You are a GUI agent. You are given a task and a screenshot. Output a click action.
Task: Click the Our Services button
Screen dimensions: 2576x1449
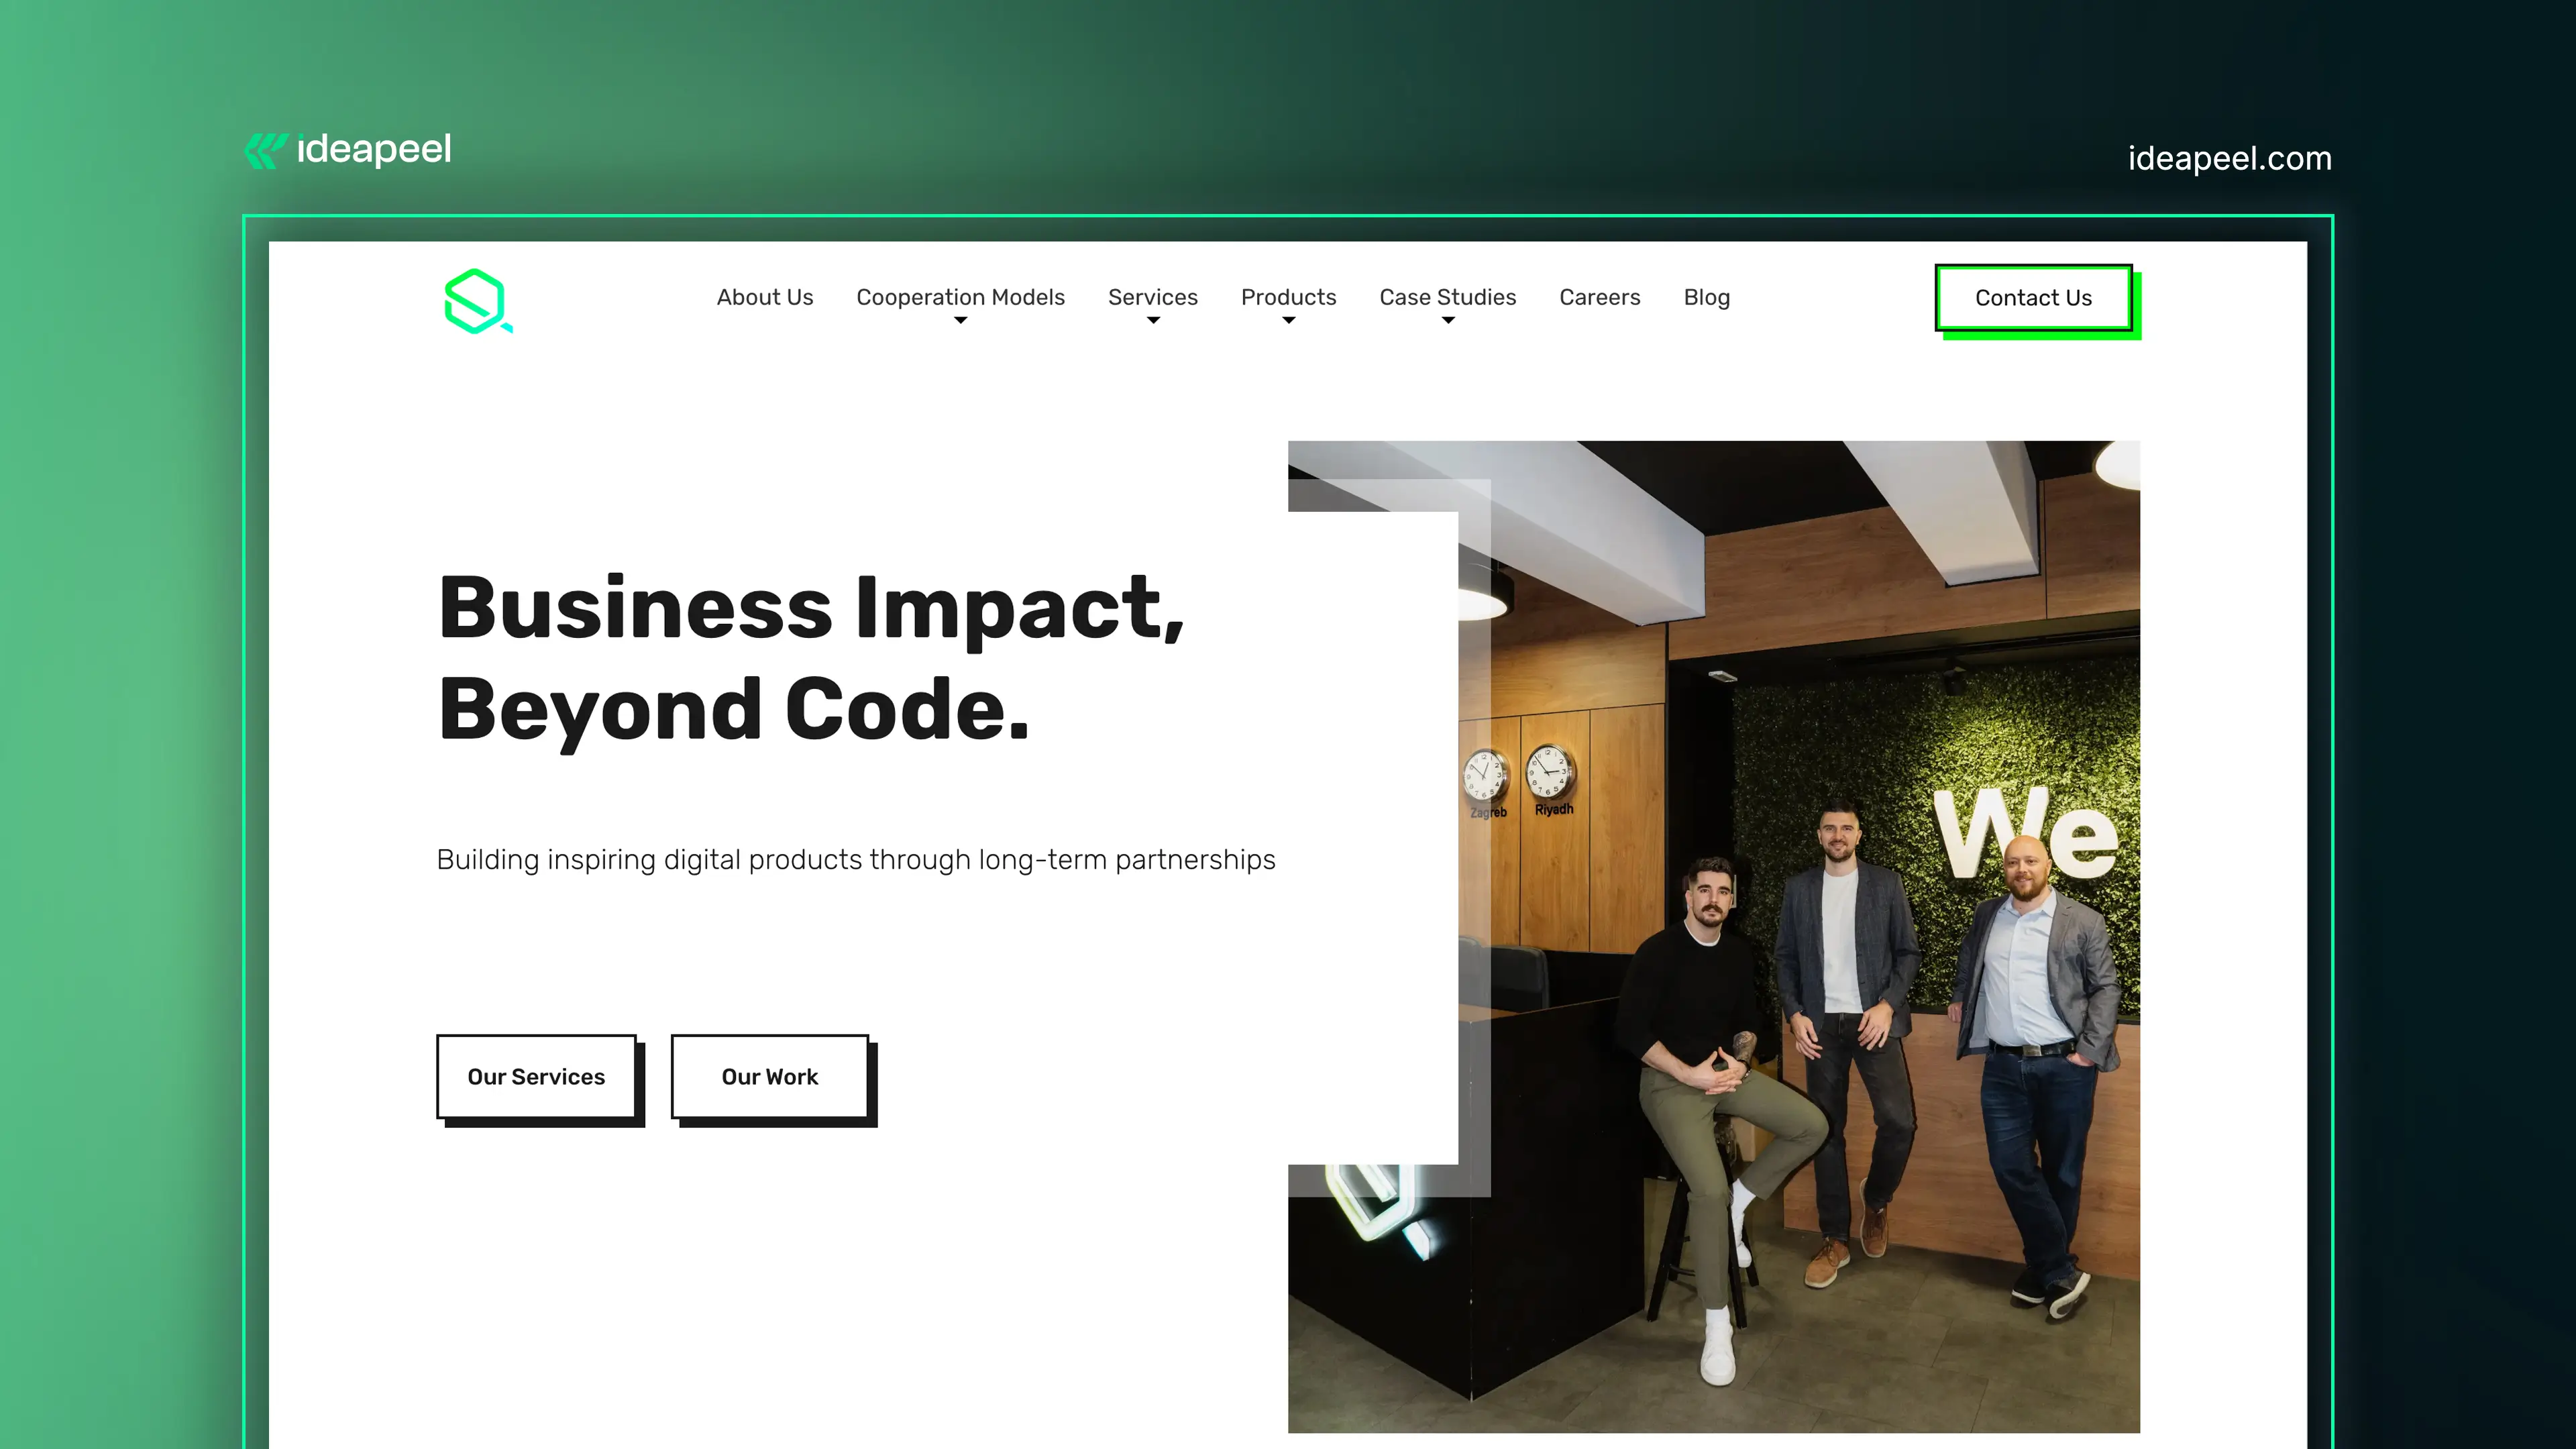coord(536,1076)
